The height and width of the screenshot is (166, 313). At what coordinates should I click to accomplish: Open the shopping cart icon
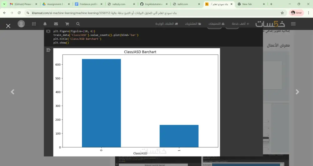point(67,24)
